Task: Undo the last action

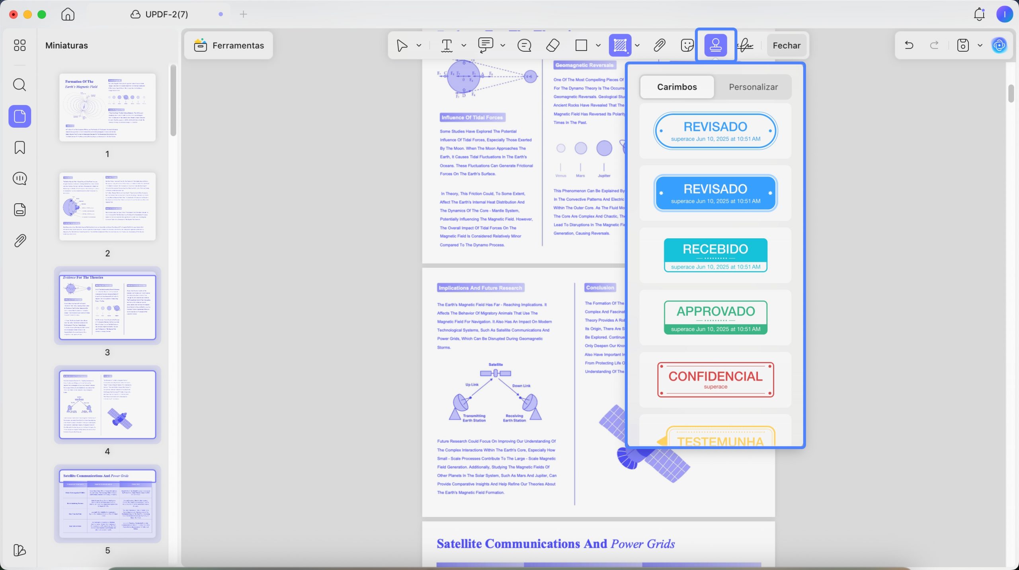Action: [909, 45]
